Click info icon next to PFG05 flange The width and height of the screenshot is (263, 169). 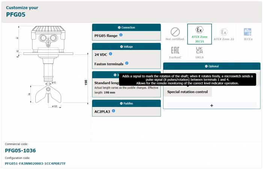(121, 35)
